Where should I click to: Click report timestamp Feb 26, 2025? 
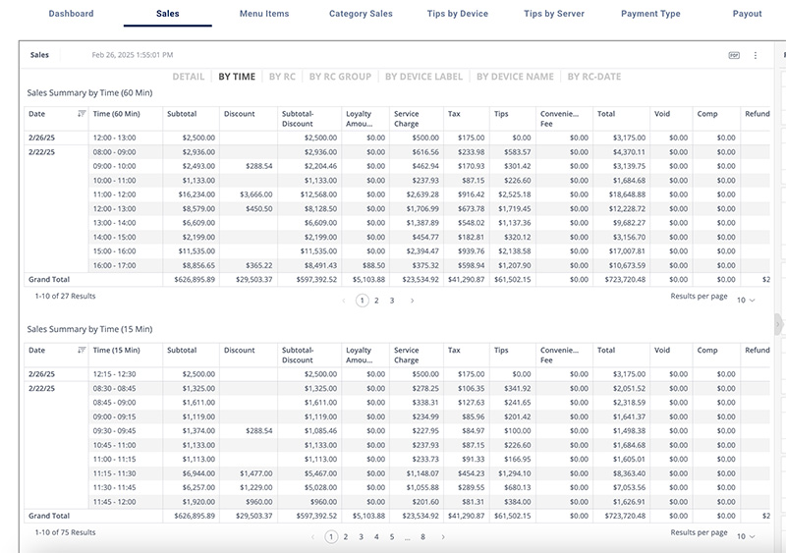point(133,55)
